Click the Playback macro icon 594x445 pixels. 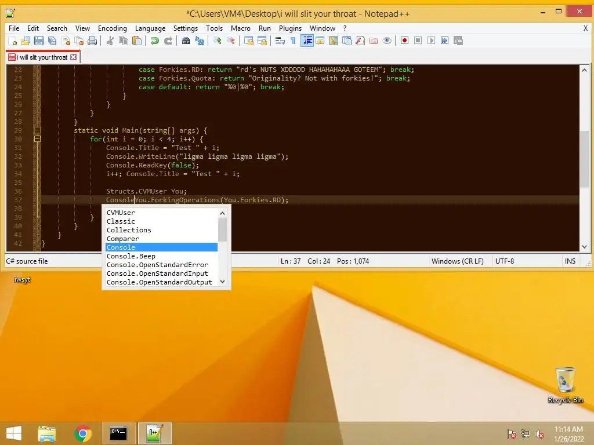431,41
